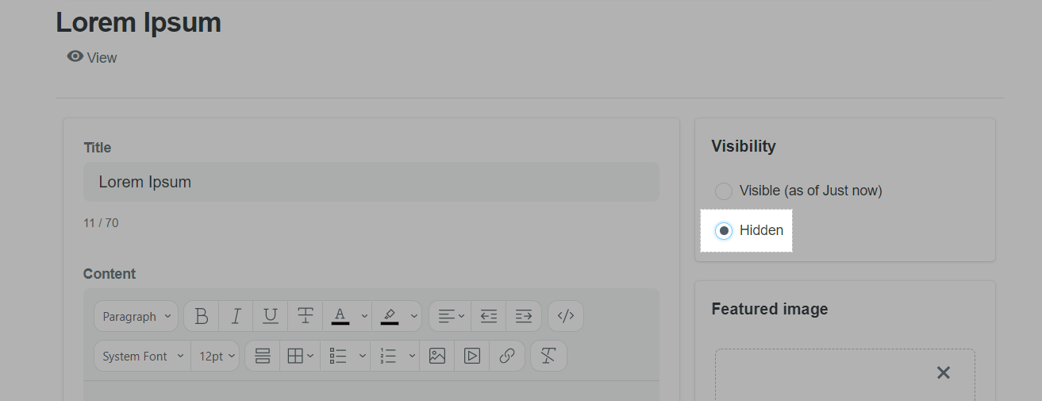
Task: Apply italic formatting
Action: click(236, 316)
